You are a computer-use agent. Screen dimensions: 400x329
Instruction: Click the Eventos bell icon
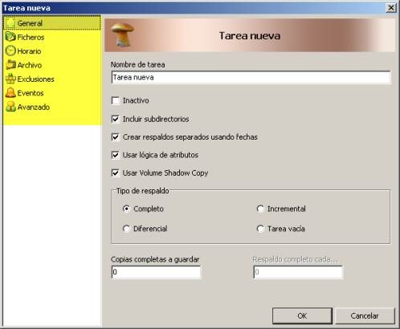tap(10, 92)
